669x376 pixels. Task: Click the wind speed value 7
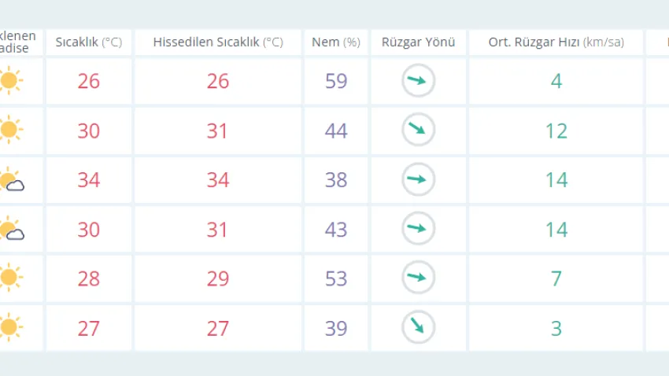pos(556,278)
